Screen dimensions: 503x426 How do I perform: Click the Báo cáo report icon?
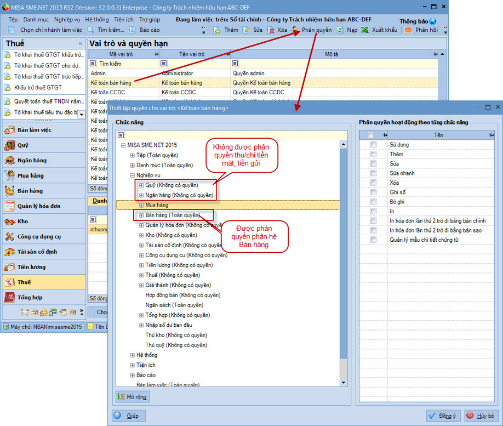tap(132, 30)
